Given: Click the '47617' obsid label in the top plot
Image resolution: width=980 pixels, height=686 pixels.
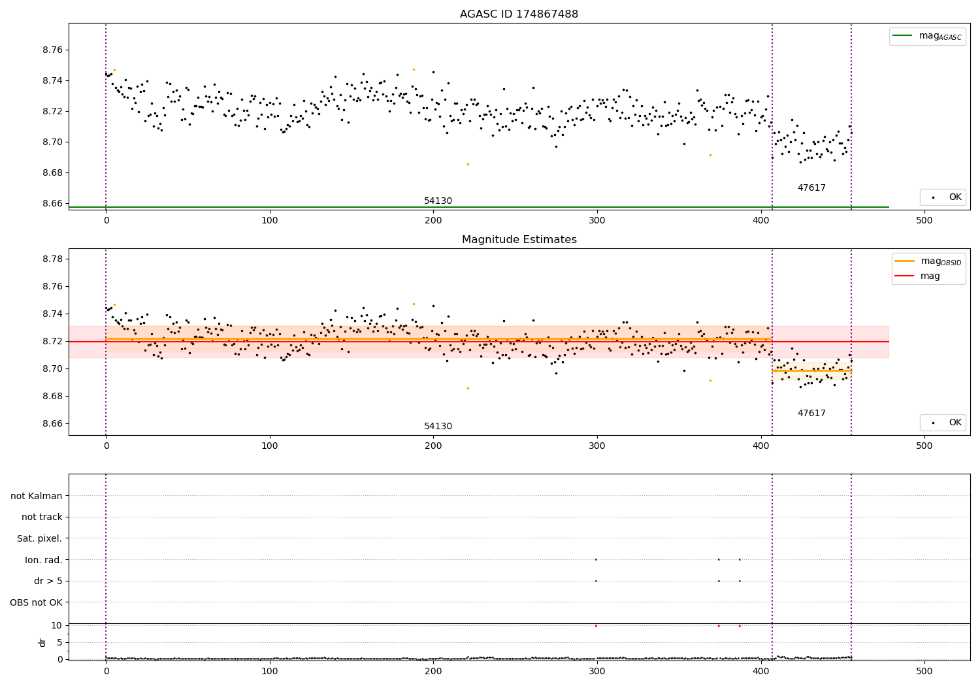Looking at the screenshot, I should pyautogui.click(x=811, y=188).
